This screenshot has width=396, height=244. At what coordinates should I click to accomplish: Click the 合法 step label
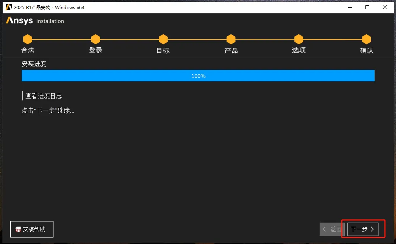[x=28, y=50]
